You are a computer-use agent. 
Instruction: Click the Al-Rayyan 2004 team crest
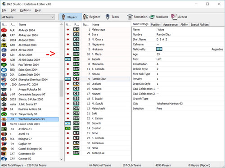click(x=4, y=35)
